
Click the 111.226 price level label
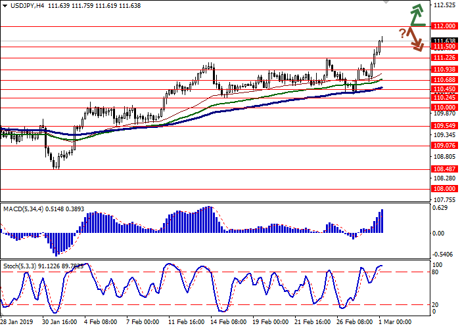pos(445,57)
